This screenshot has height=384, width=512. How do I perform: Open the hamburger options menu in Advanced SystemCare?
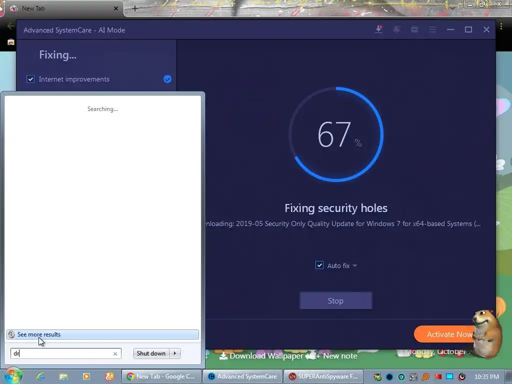click(x=432, y=29)
